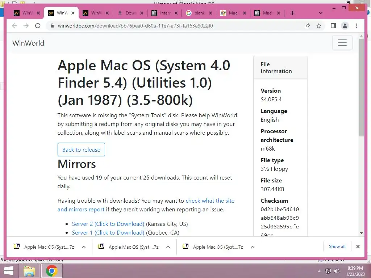Close the Google blank tab
Viewport: 371px width, 278px height.
210,13
